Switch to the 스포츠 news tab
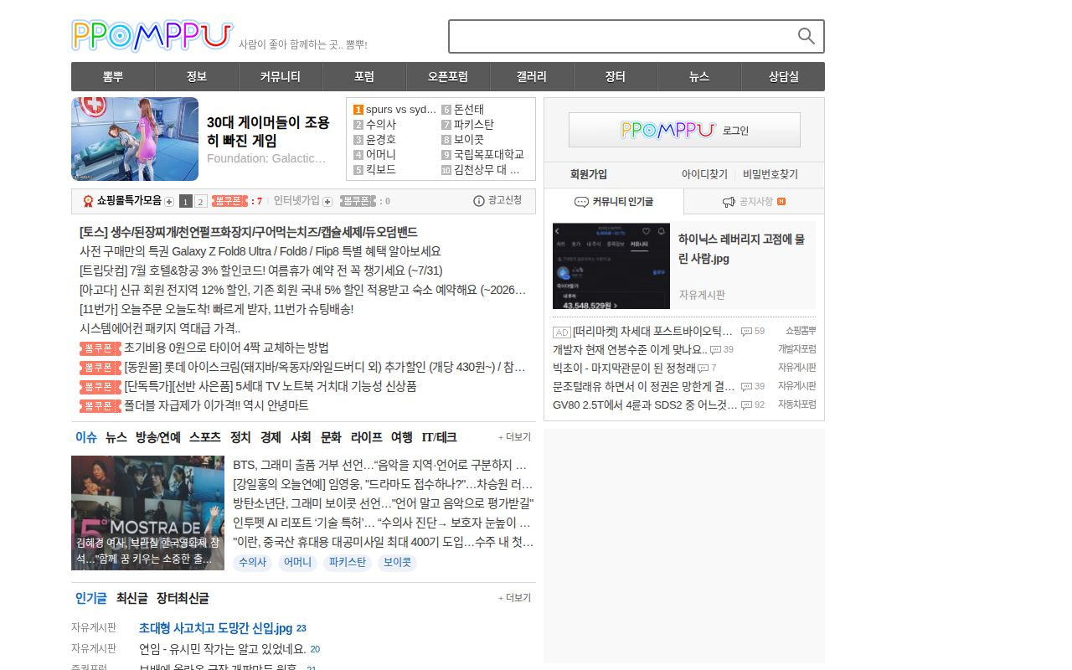1072x670 pixels. [205, 437]
